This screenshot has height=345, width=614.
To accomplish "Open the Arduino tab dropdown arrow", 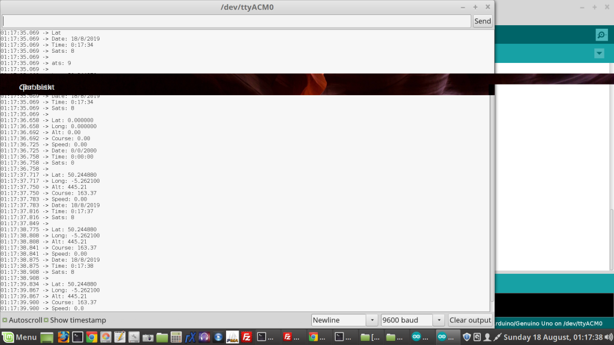I will pos(598,54).
